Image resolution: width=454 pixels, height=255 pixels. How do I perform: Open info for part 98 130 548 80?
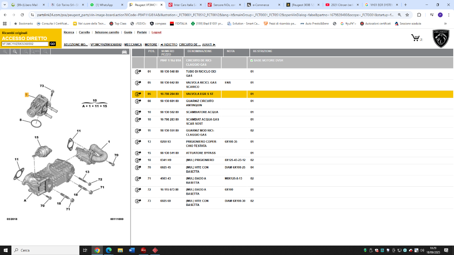pyautogui.click(x=138, y=72)
